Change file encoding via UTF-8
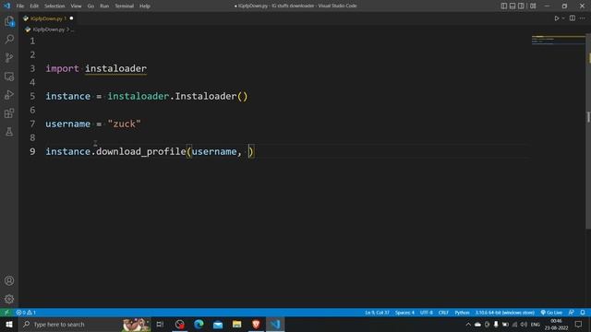 coord(427,313)
